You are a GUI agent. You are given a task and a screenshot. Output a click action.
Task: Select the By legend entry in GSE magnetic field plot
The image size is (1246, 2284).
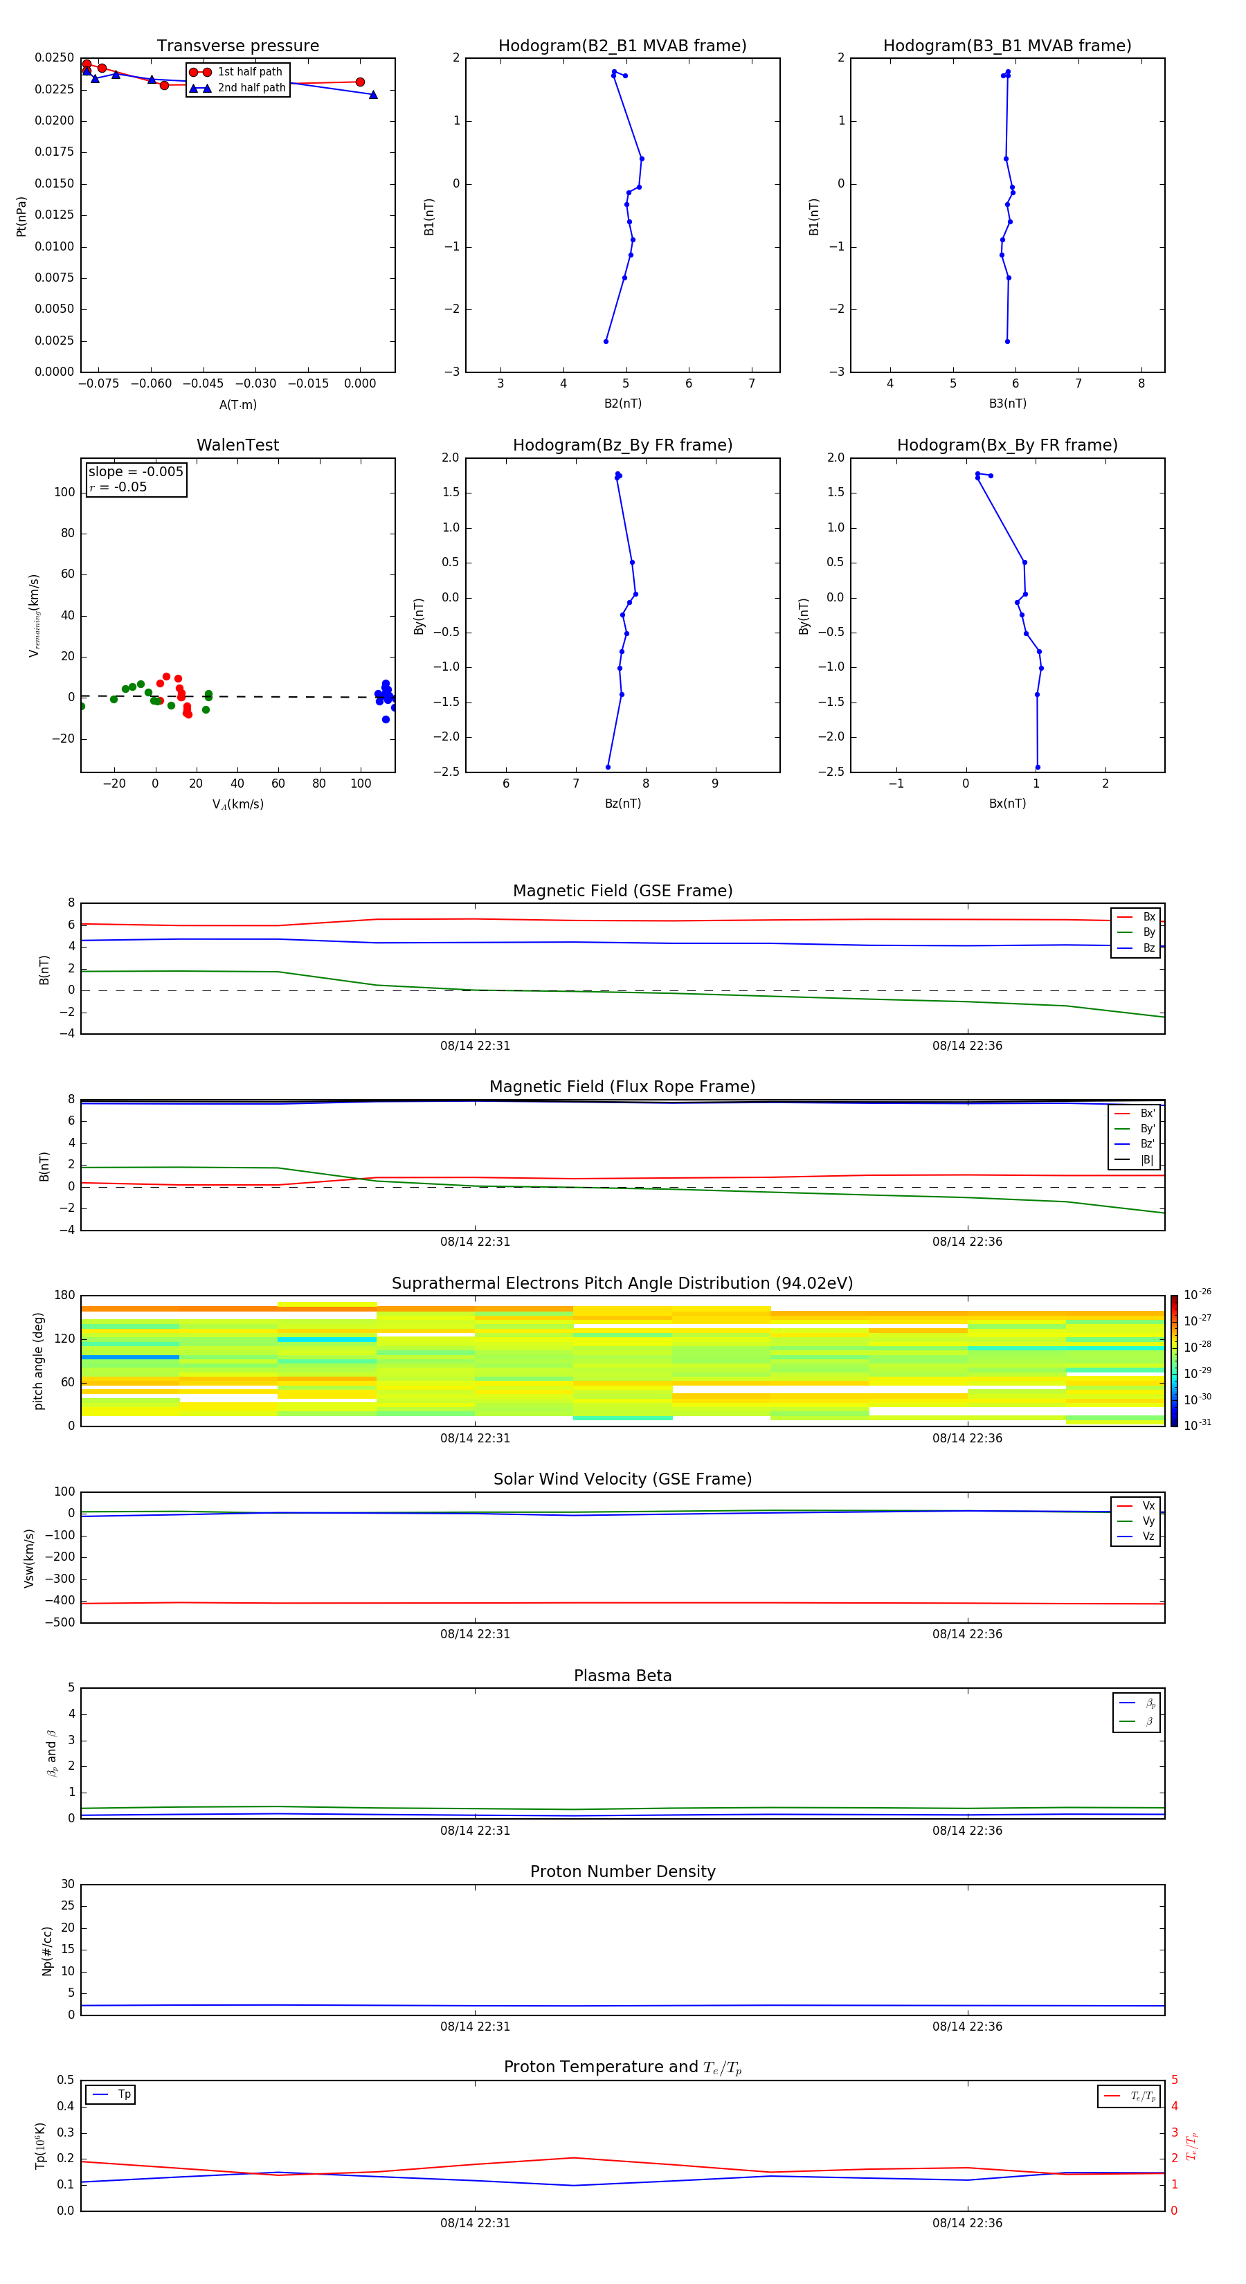1136,932
